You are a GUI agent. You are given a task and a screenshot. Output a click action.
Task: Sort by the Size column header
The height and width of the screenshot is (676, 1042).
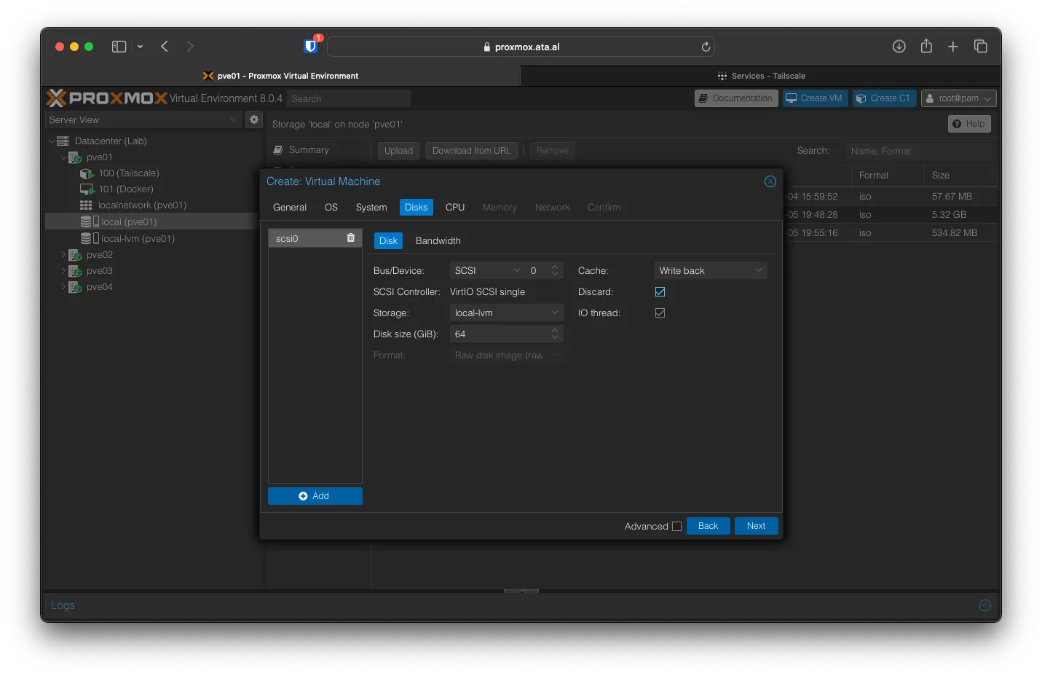pyautogui.click(x=960, y=176)
